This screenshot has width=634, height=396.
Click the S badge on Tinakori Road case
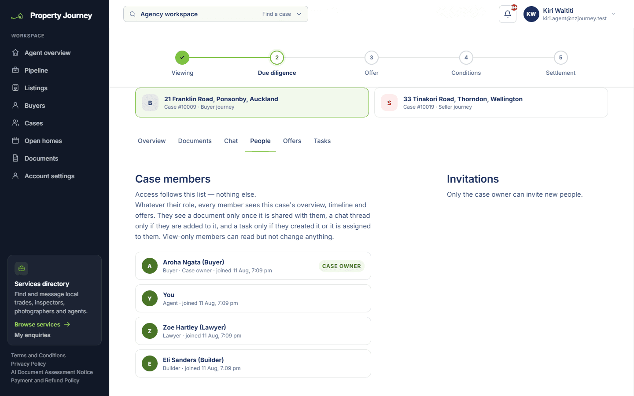coord(389,103)
